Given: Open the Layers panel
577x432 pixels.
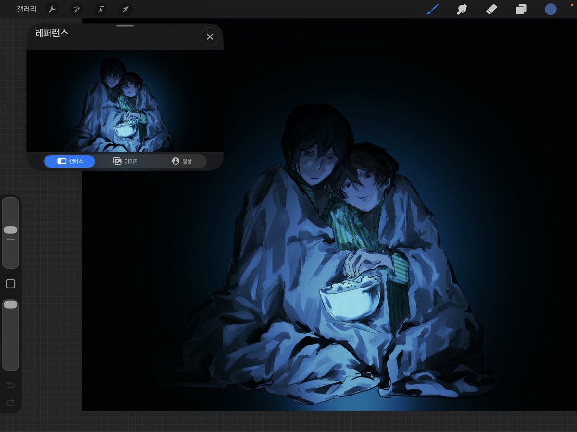Looking at the screenshot, I should coord(521,9).
